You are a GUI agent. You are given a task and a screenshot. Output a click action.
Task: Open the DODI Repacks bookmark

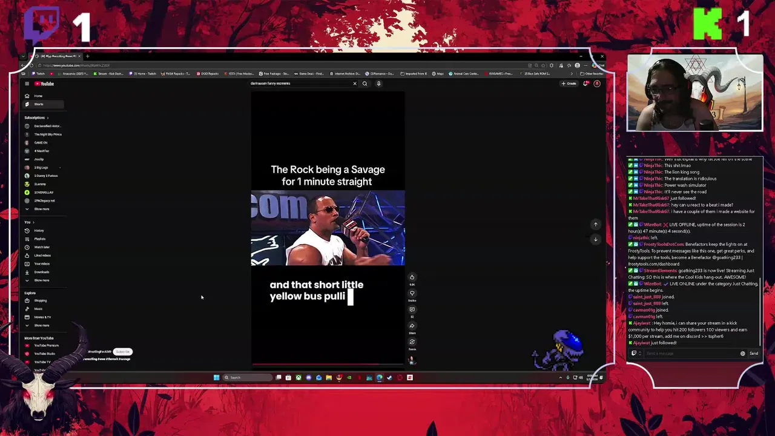(x=209, y=74)
